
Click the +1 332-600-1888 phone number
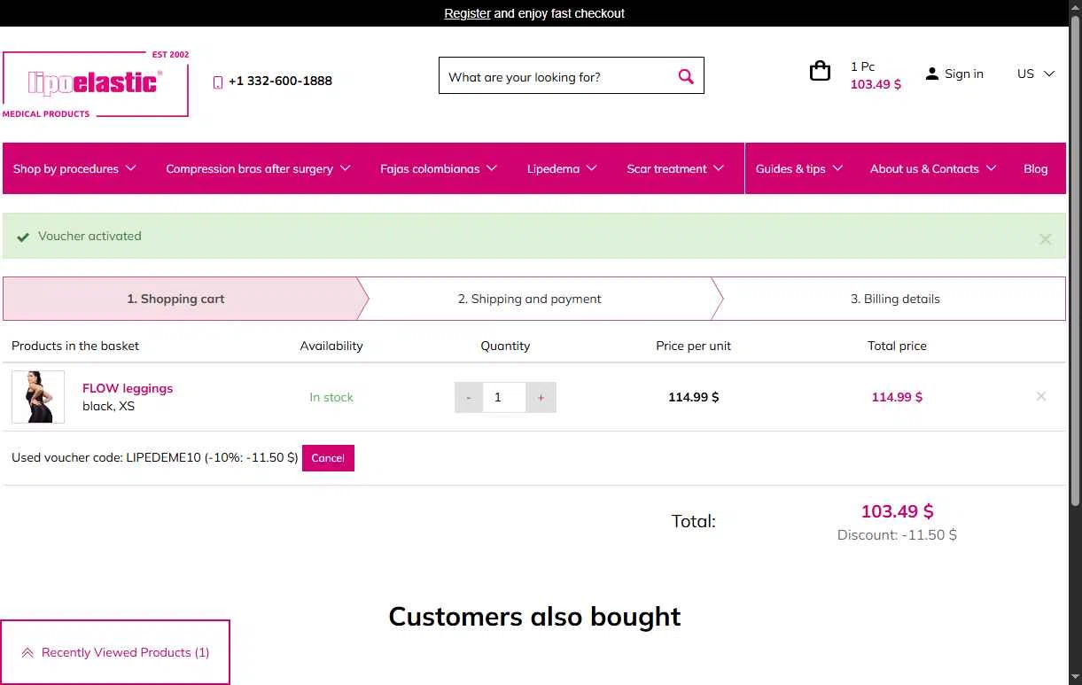click(280, 81)
